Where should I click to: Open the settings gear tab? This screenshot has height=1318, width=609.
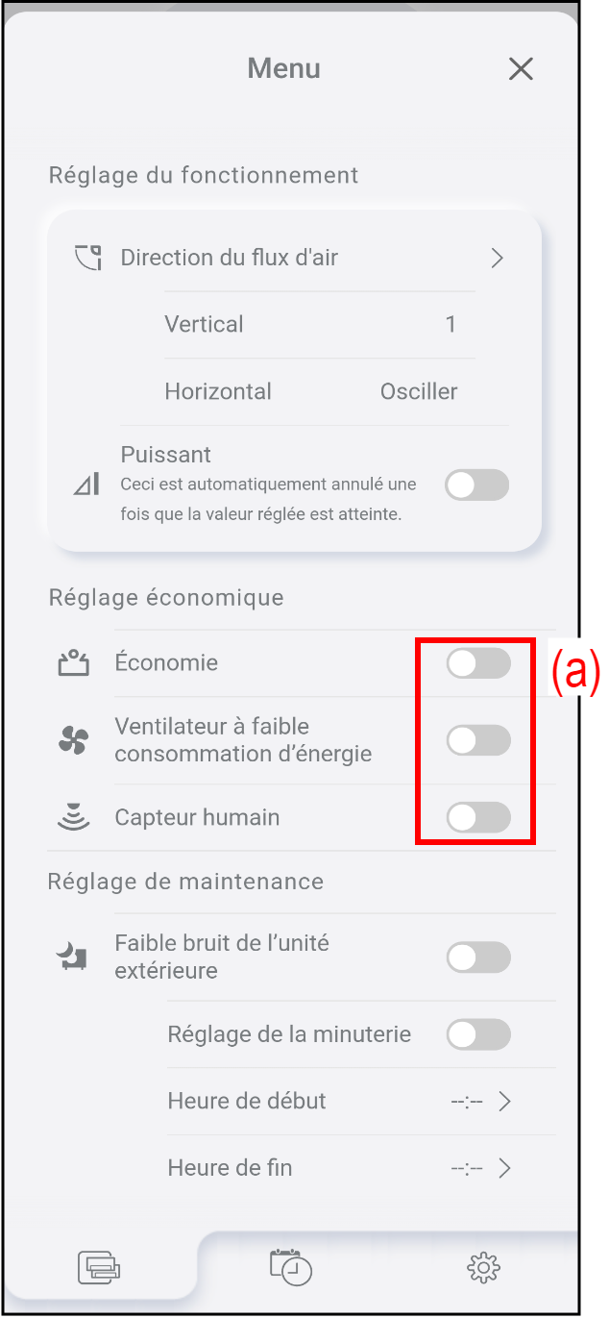483,1269
